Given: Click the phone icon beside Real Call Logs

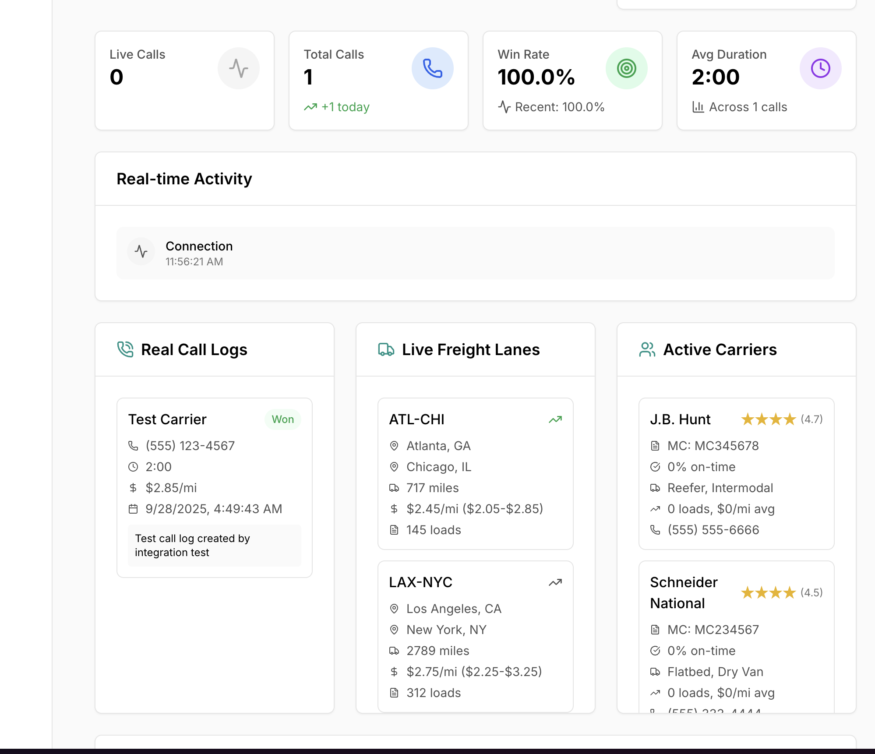Looking at the screenshot, I should (125, 349).
